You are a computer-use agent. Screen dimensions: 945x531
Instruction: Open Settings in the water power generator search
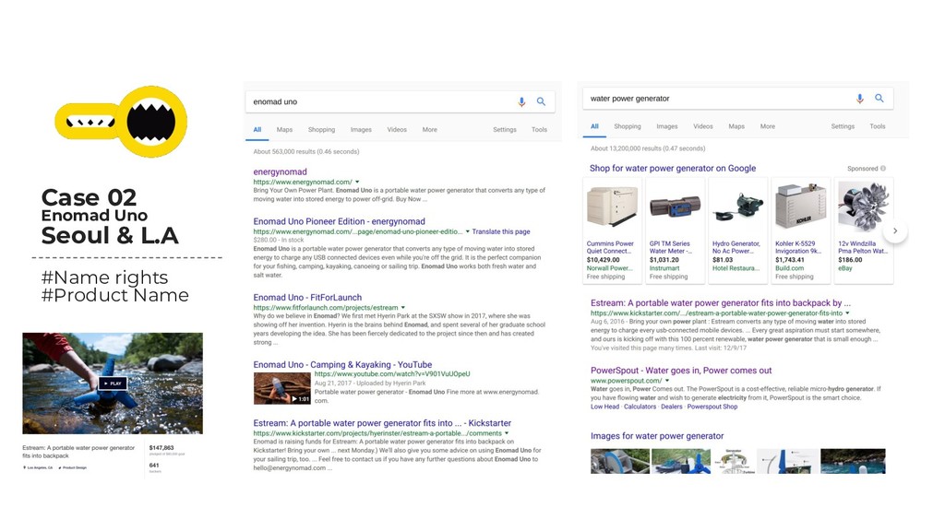click(x=843, y=126)
